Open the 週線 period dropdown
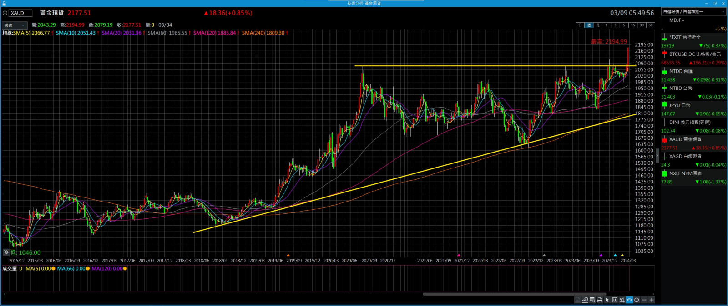Screen dimensions: 728x306 pos(15,25)
